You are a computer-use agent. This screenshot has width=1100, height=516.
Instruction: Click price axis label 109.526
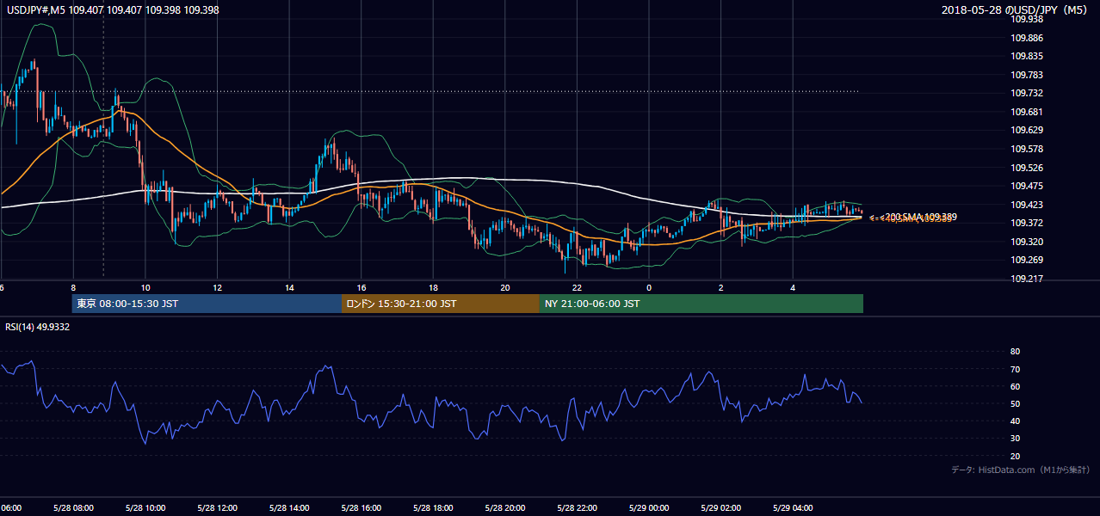coord(1028,168)
